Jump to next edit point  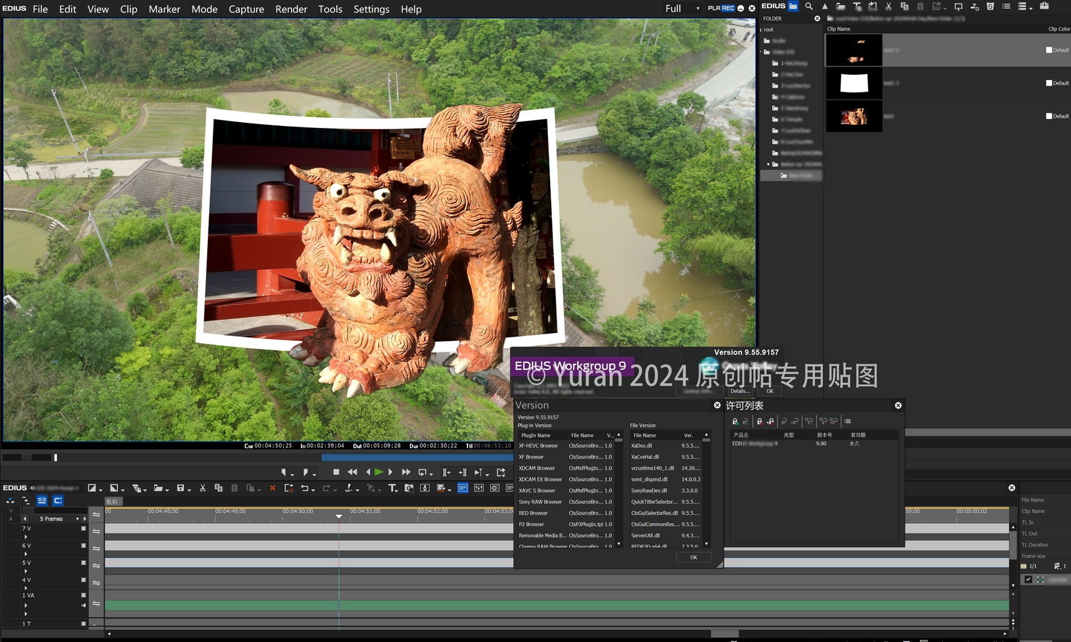tap(462, 472)
